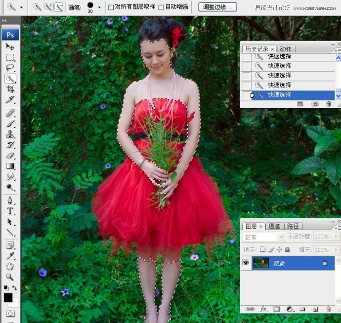Viewport: 341px width, 323px height.
Task: Select the Quick Selection tool in toolbox
Action: pyautogui.click(x=10, y=79)
